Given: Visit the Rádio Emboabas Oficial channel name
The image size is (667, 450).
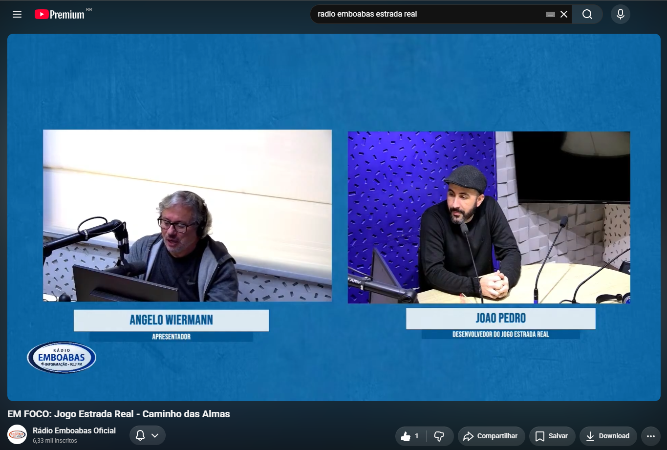Looking at the screenshot, I should tap(74, 430).
